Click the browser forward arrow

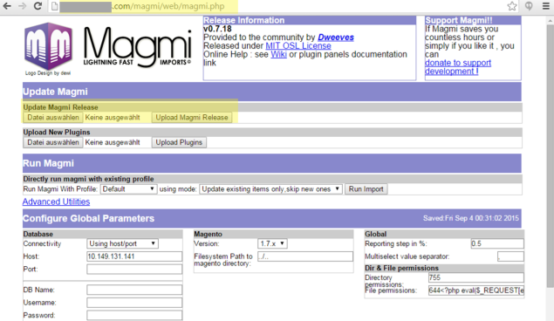coord(23,6)
